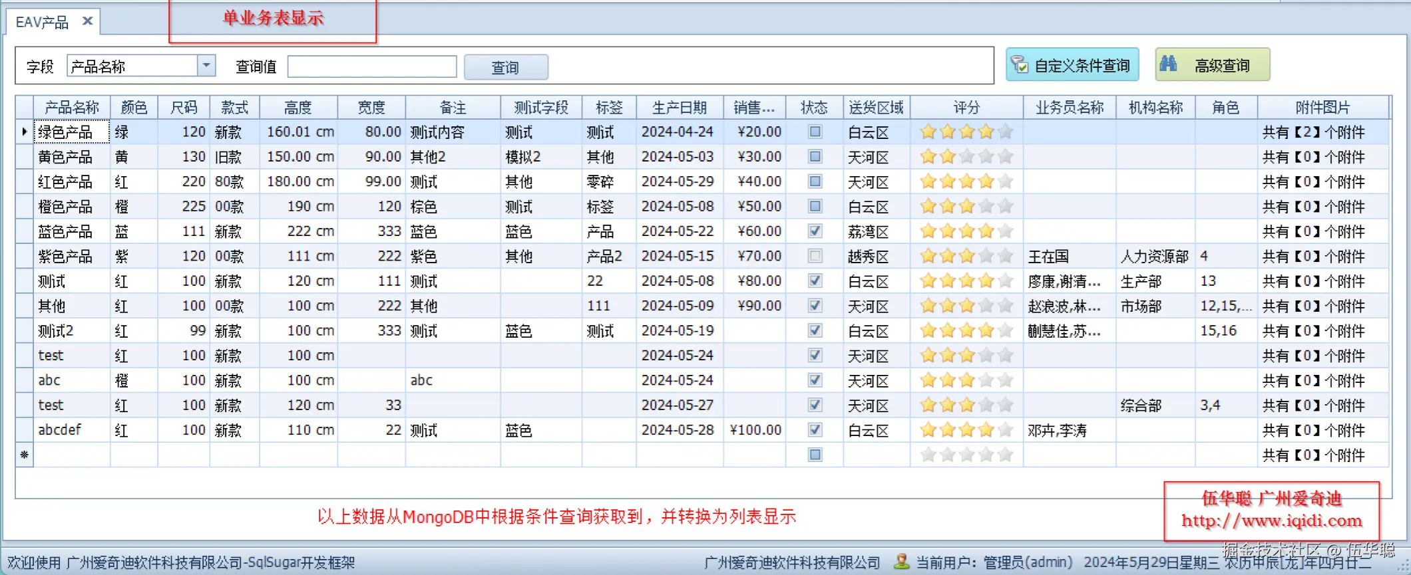This screenshot has width=1411, height=575.
Task: Click the 高度 column header
Action: (x=298, y=108)
